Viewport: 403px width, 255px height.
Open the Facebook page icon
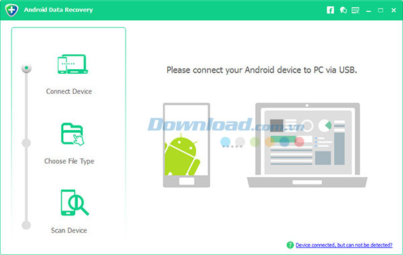coord(330,10)
